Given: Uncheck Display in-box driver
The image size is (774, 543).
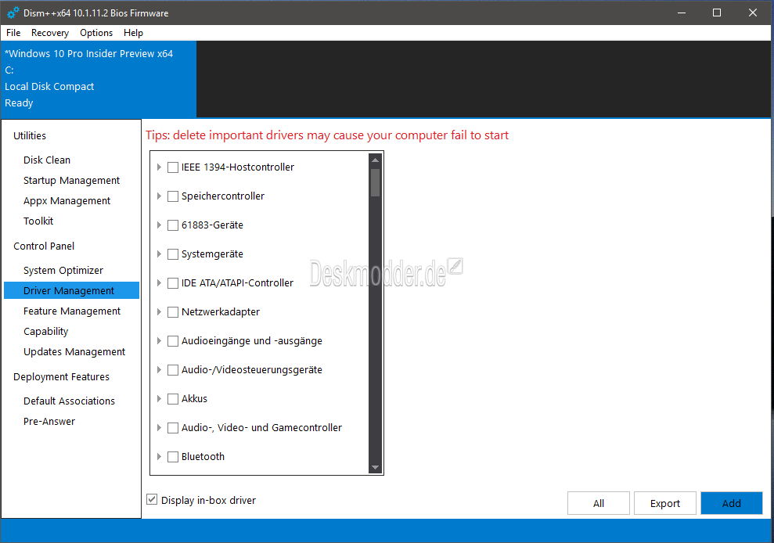Looking at the screenshot, I should (152, 499).
